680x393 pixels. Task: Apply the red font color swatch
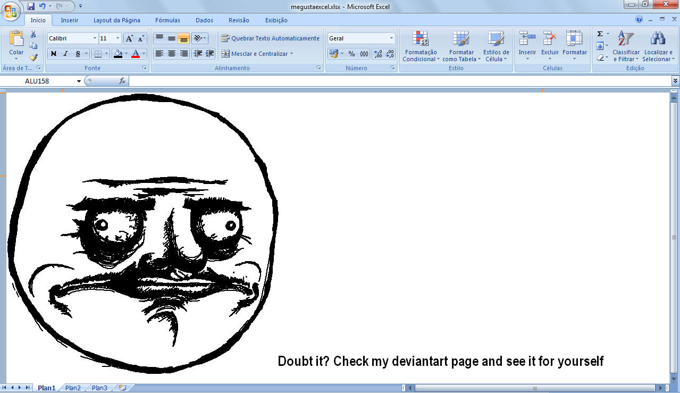click(x=136, y=54)
